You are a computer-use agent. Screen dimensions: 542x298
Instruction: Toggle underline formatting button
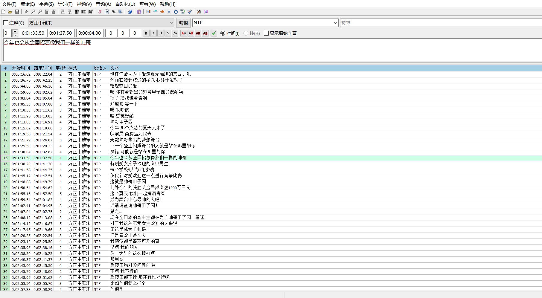tap(161, 33)
